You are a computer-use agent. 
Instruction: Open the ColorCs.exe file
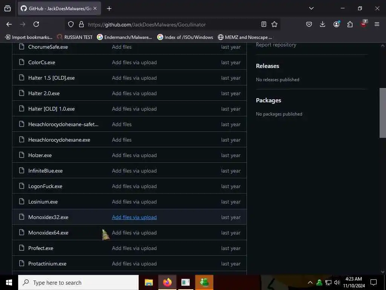pyautogui.click(x=41, y=62)
